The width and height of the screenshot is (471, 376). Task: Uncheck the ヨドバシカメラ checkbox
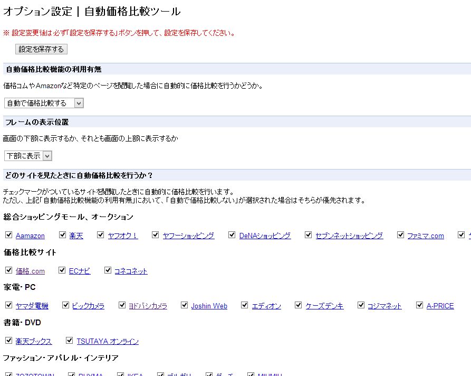click(122, 305)
